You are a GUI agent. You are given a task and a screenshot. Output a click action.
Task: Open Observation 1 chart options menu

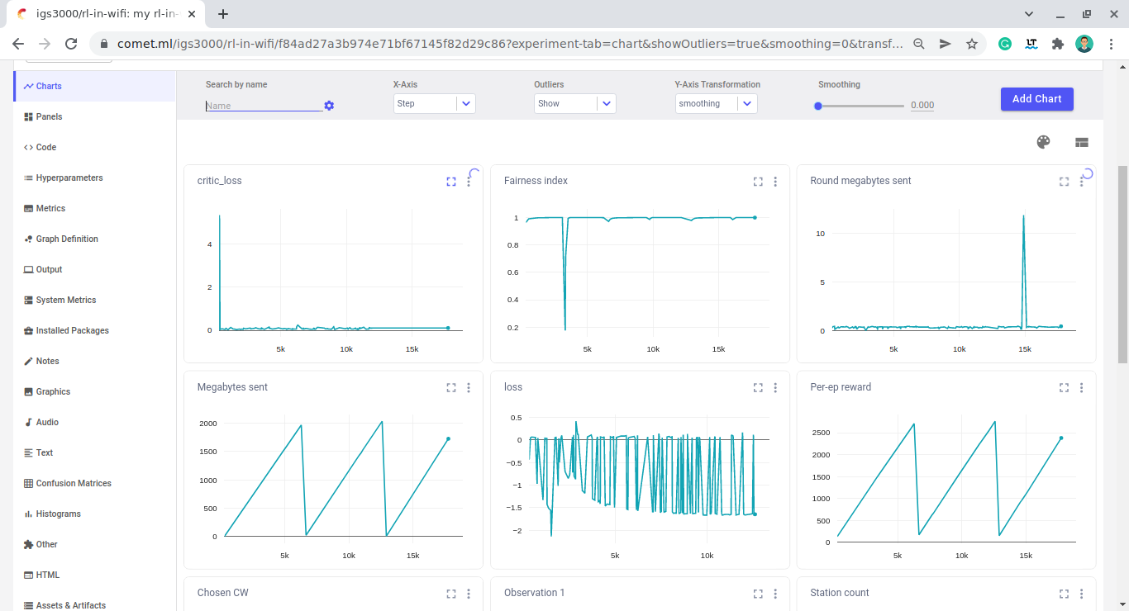(x=775, y=594)
